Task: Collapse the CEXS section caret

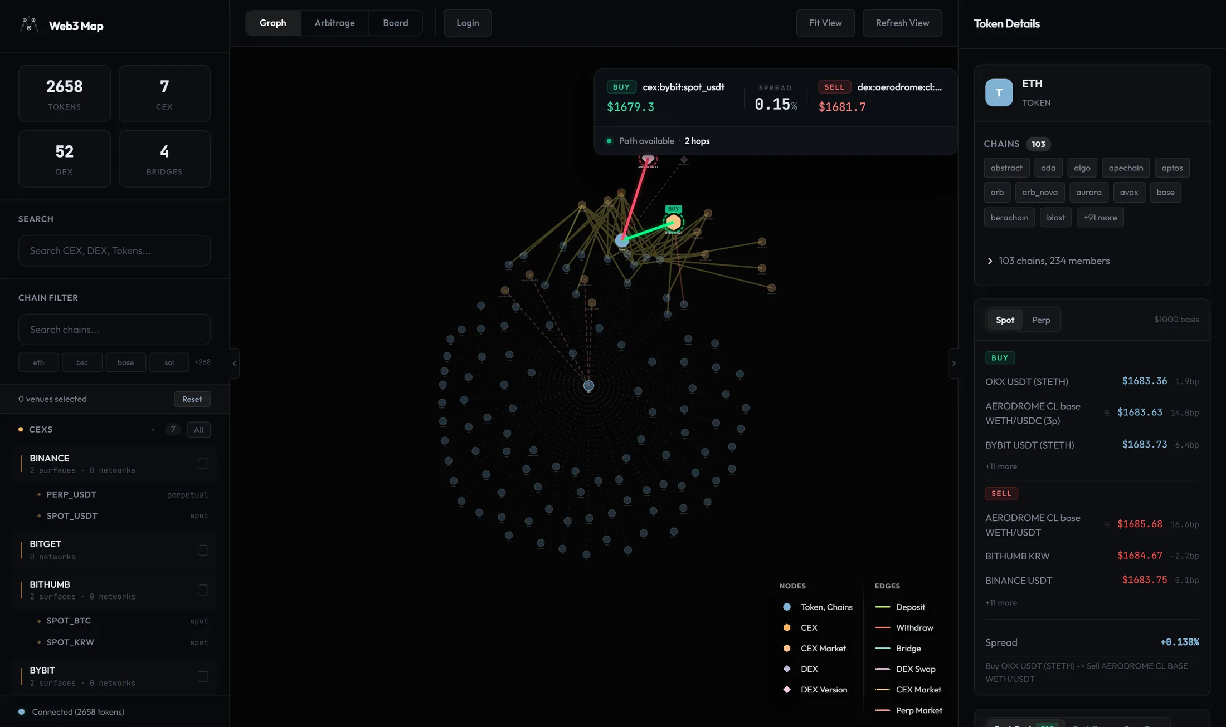Action: tap(153, 429)
